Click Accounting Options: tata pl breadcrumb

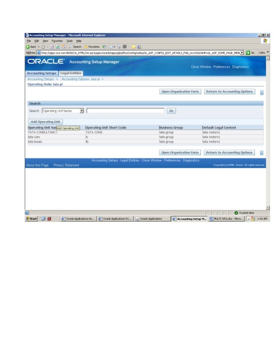81,79
